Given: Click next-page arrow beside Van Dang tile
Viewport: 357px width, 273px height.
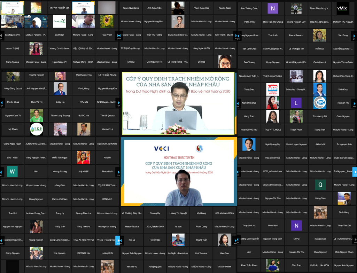Looking at the screenshot, I should coord(354,36).
